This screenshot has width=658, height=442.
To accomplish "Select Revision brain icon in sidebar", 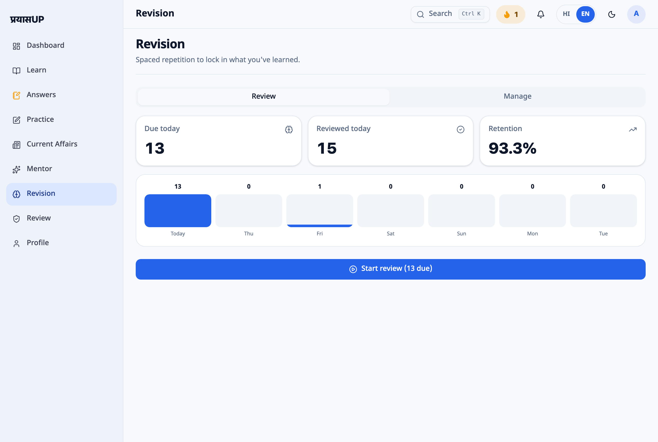I will (x=16, y=194).
